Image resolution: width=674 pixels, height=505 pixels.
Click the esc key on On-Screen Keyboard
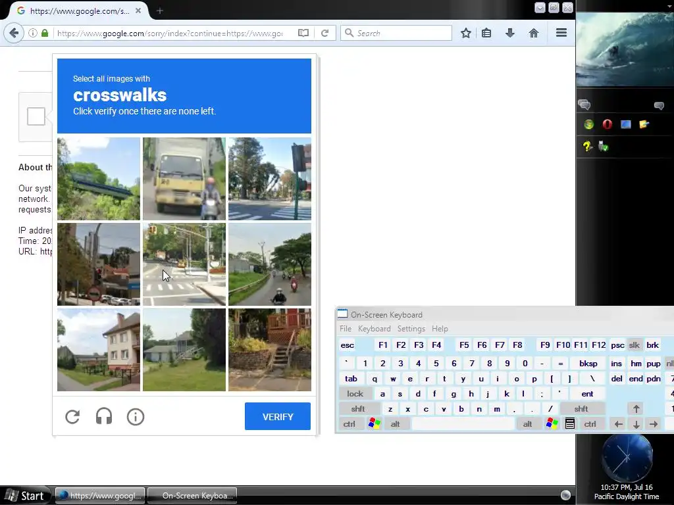348,345
